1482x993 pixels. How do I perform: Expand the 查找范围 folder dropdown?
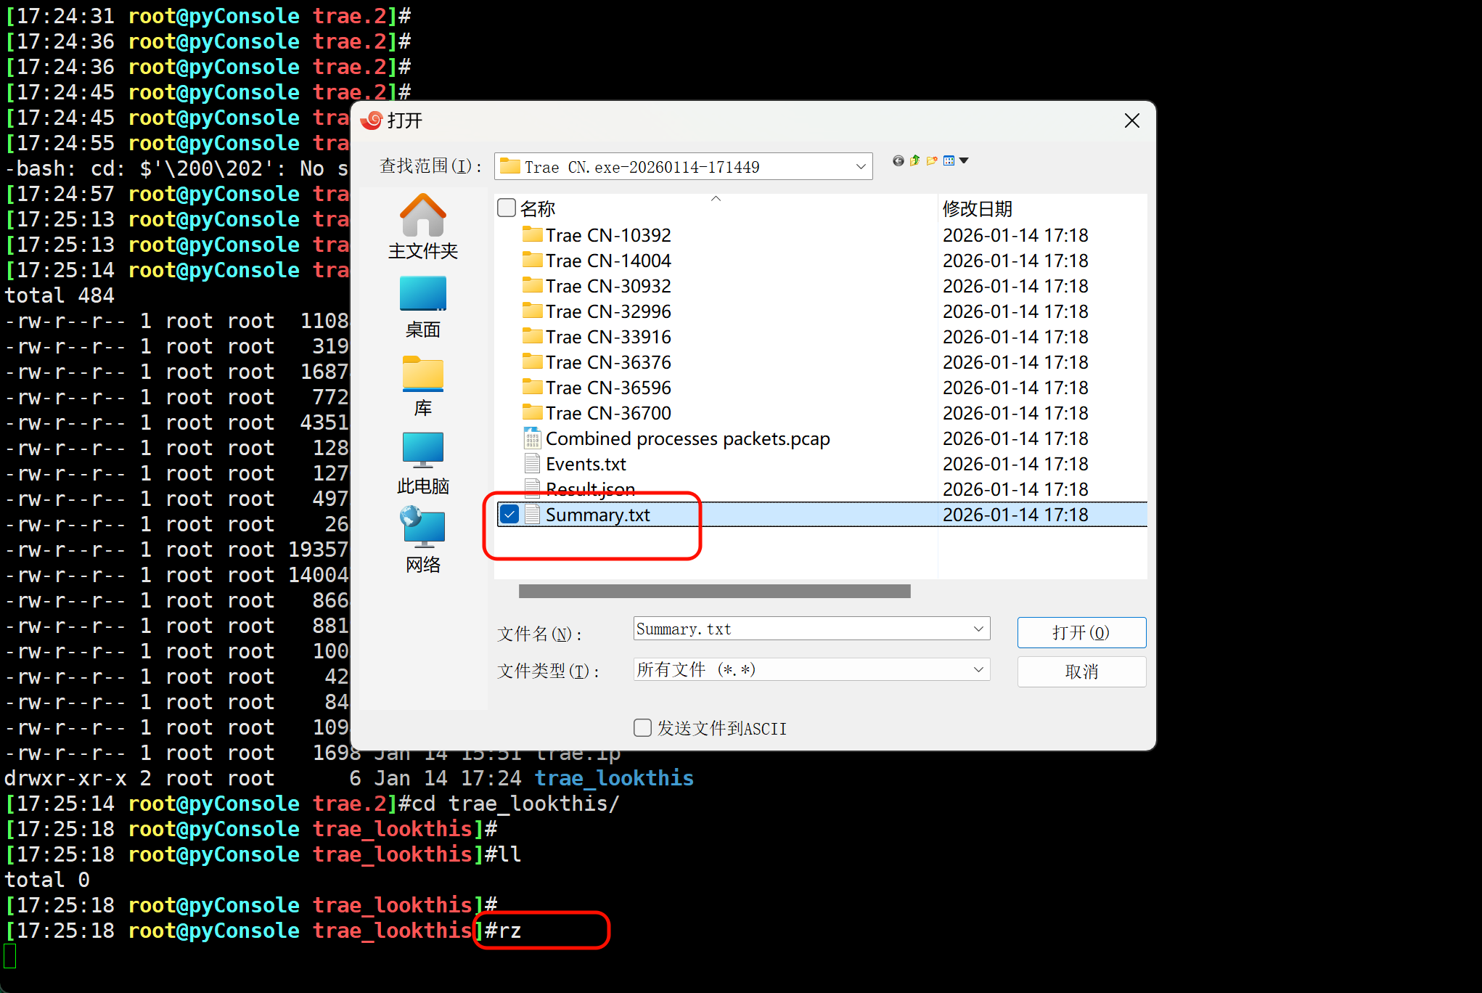[x=861, y=167]
